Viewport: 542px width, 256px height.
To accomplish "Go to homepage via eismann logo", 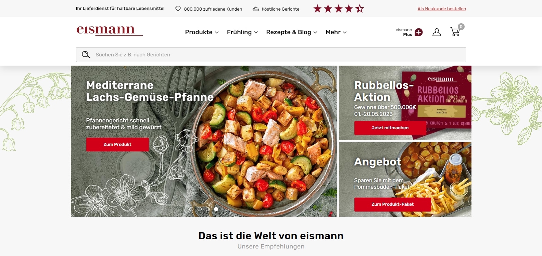I will 110,30.
